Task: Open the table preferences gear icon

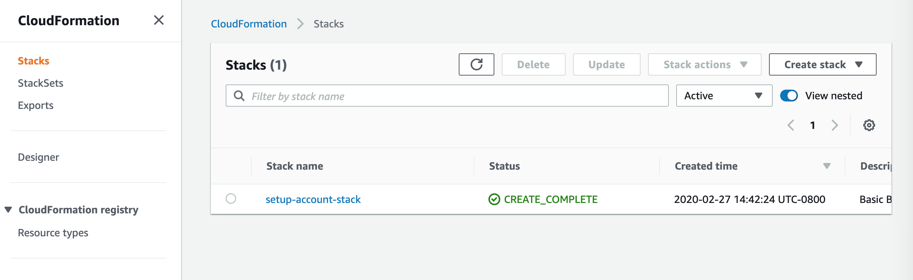Action: [869, 125]
